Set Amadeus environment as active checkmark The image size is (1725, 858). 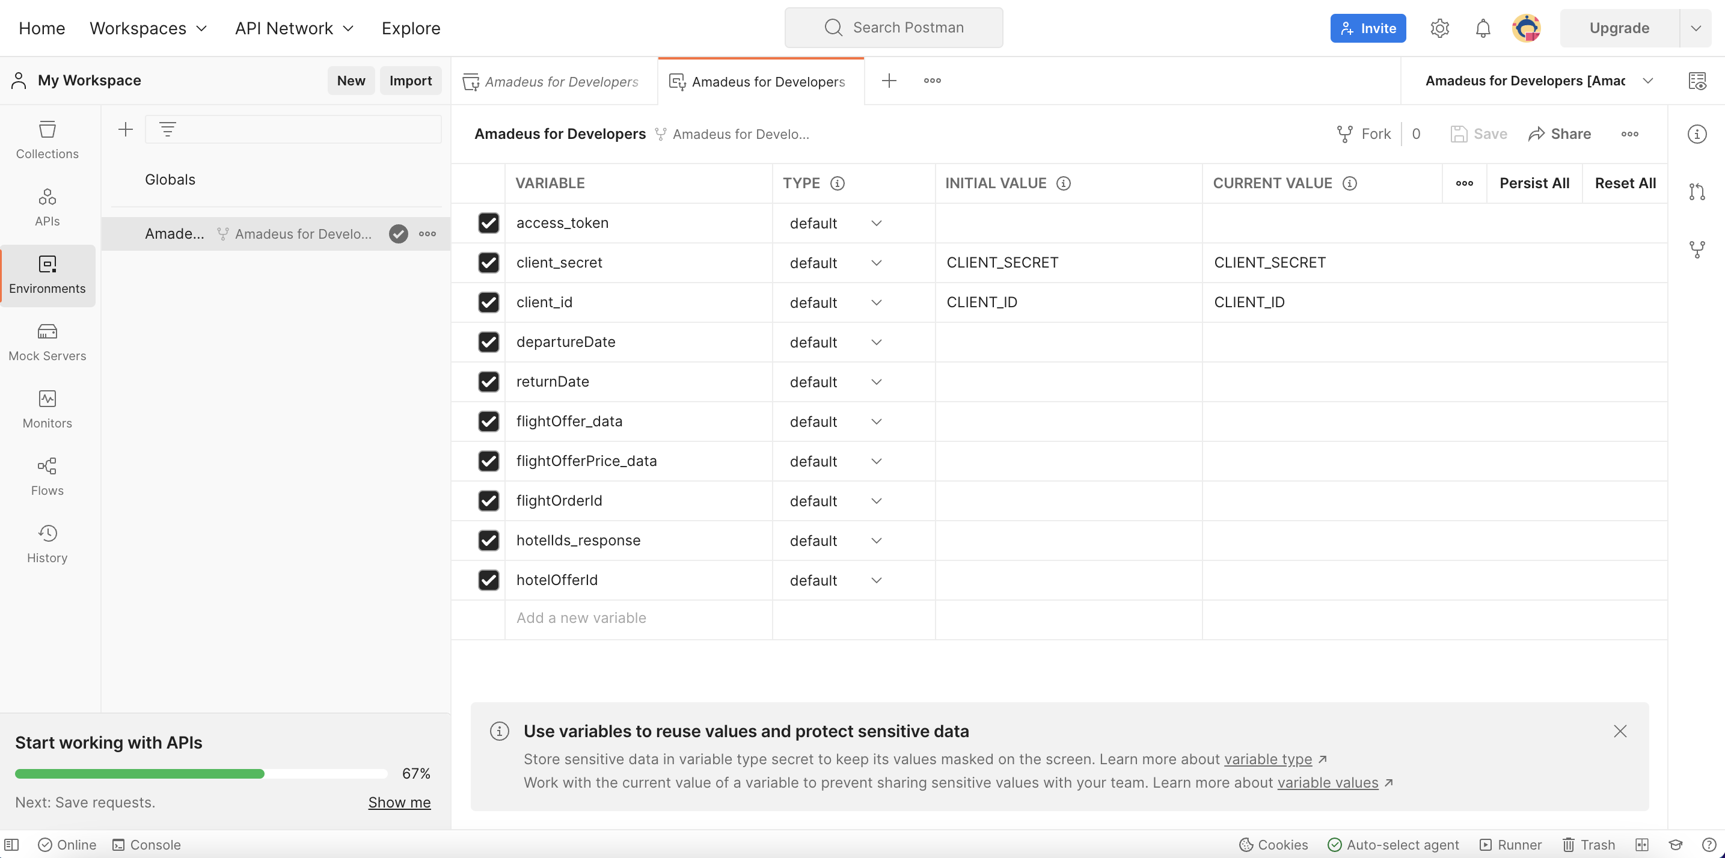[399, 234]
